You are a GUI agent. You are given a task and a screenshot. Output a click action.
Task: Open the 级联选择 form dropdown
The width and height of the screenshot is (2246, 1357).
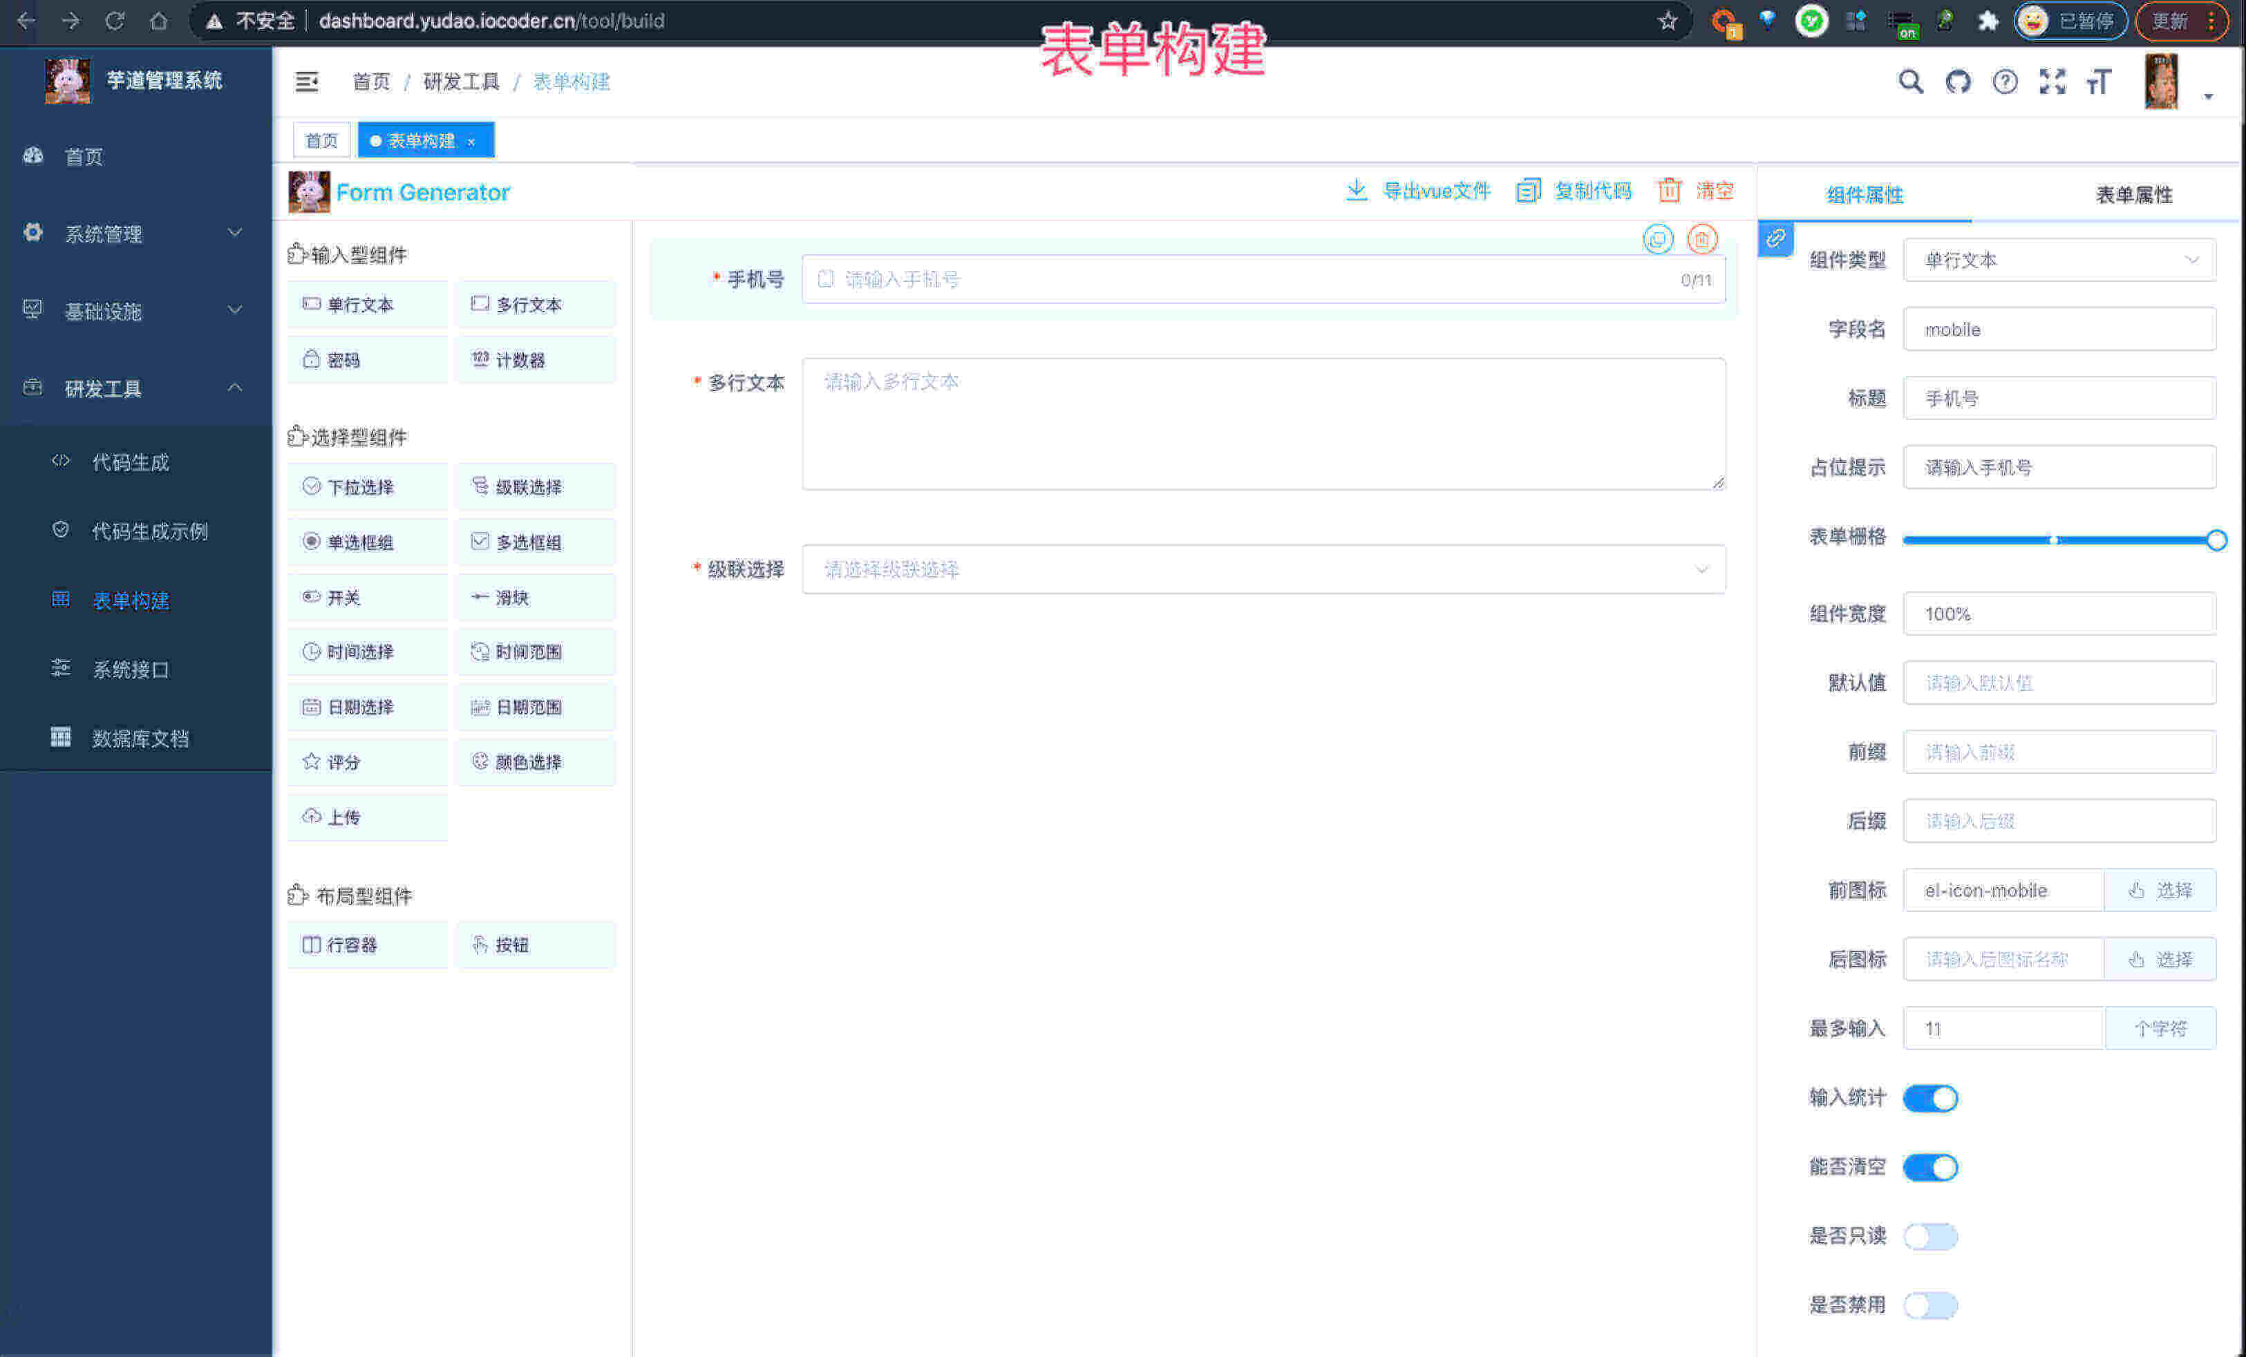(1263, 569)
